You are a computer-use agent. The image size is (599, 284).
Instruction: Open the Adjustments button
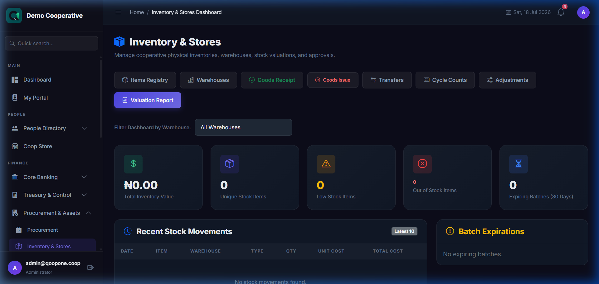coord(508,80)
